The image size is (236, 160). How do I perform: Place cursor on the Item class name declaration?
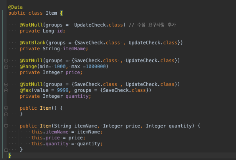51,13
